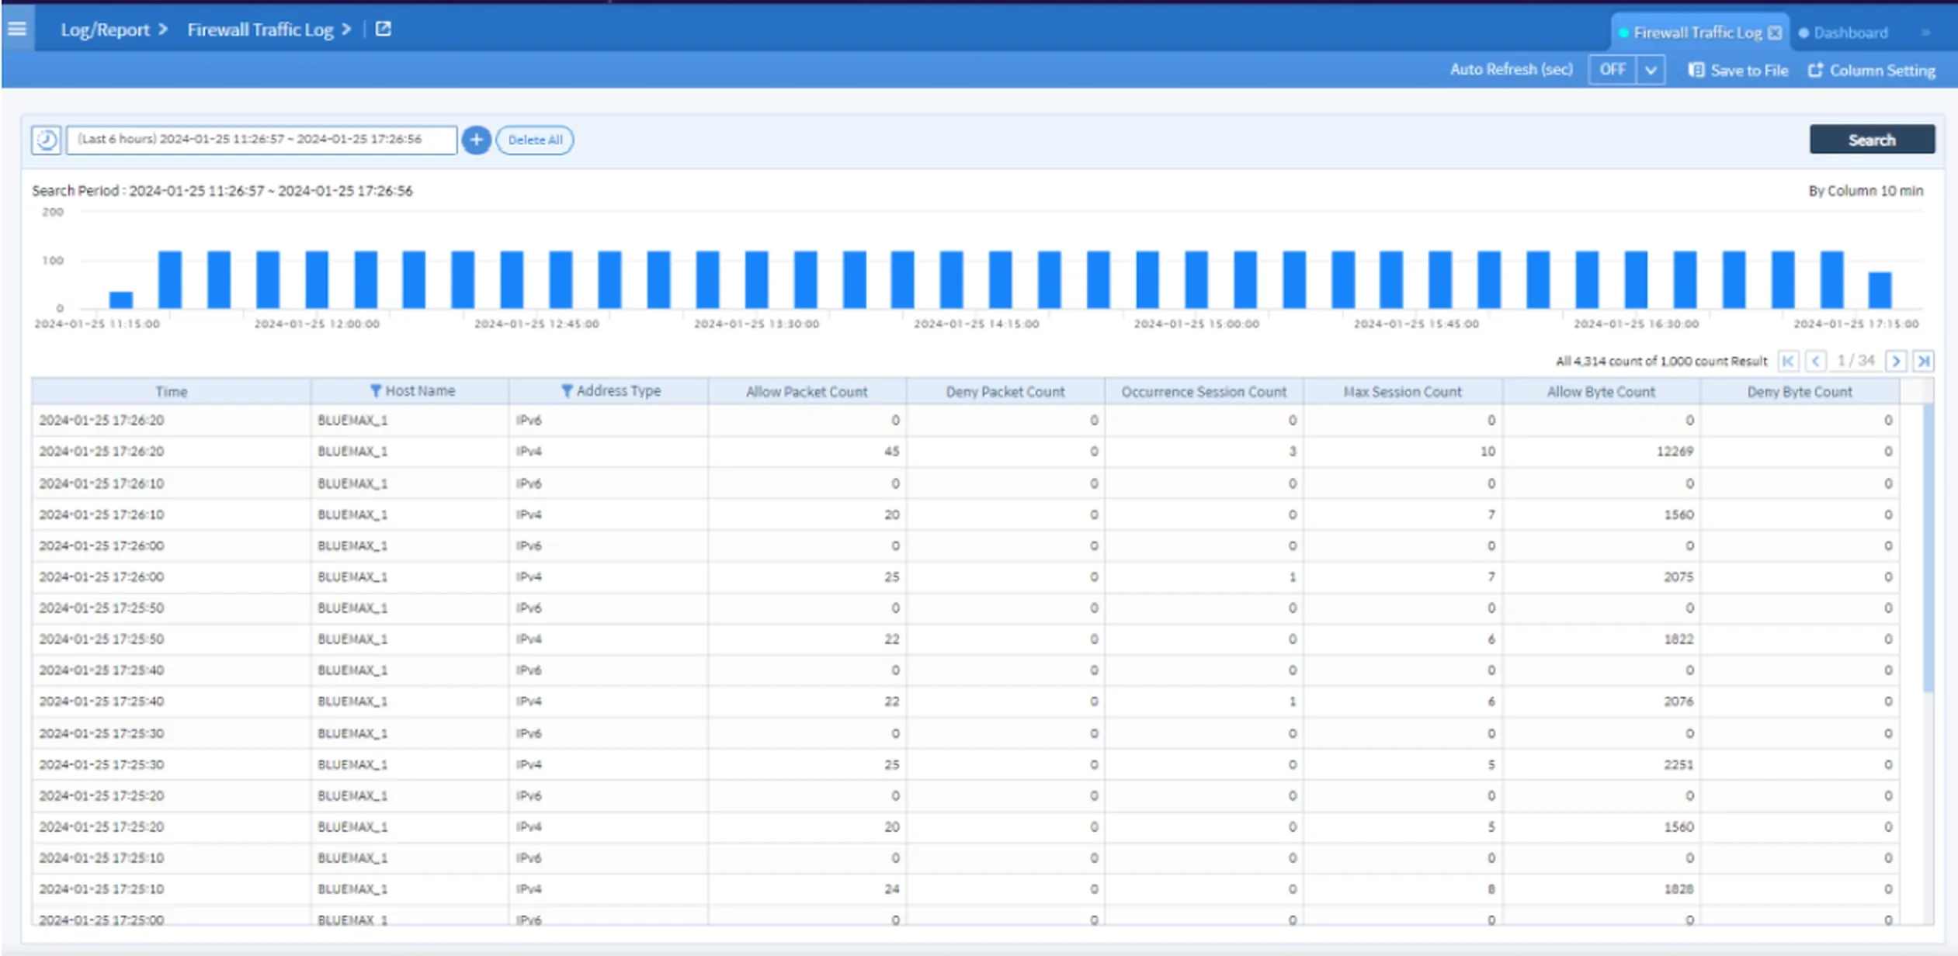Advance to the next results page arrow
This screenshot has width=1958, height=956.
pos(1897,360)
